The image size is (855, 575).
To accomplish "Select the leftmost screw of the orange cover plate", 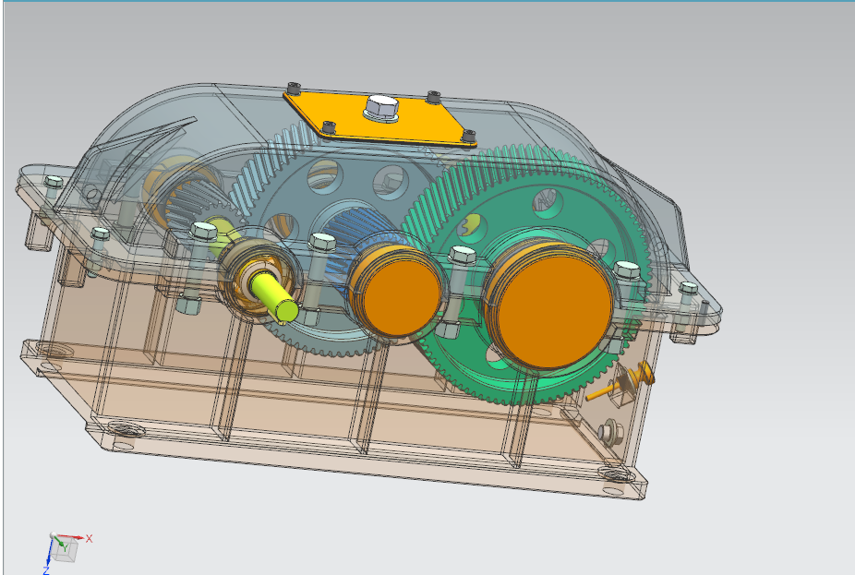I will click(x=294, y=89).
